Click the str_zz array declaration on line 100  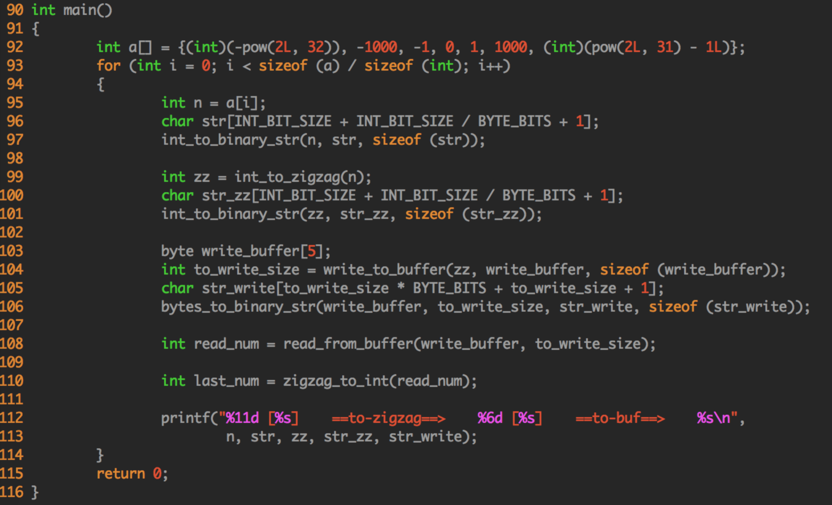pyautogui.click(x=226, y=196)
